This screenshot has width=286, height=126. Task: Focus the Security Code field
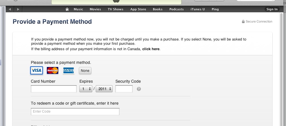point(124,89)
